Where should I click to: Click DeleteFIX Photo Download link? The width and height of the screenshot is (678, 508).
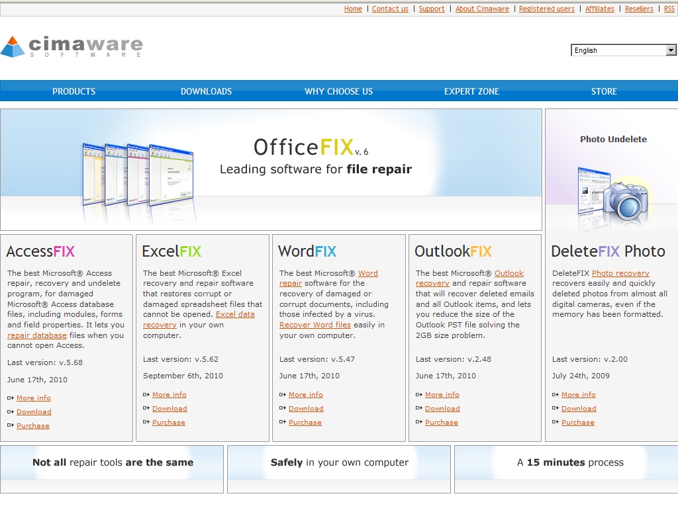click(579, 408)
